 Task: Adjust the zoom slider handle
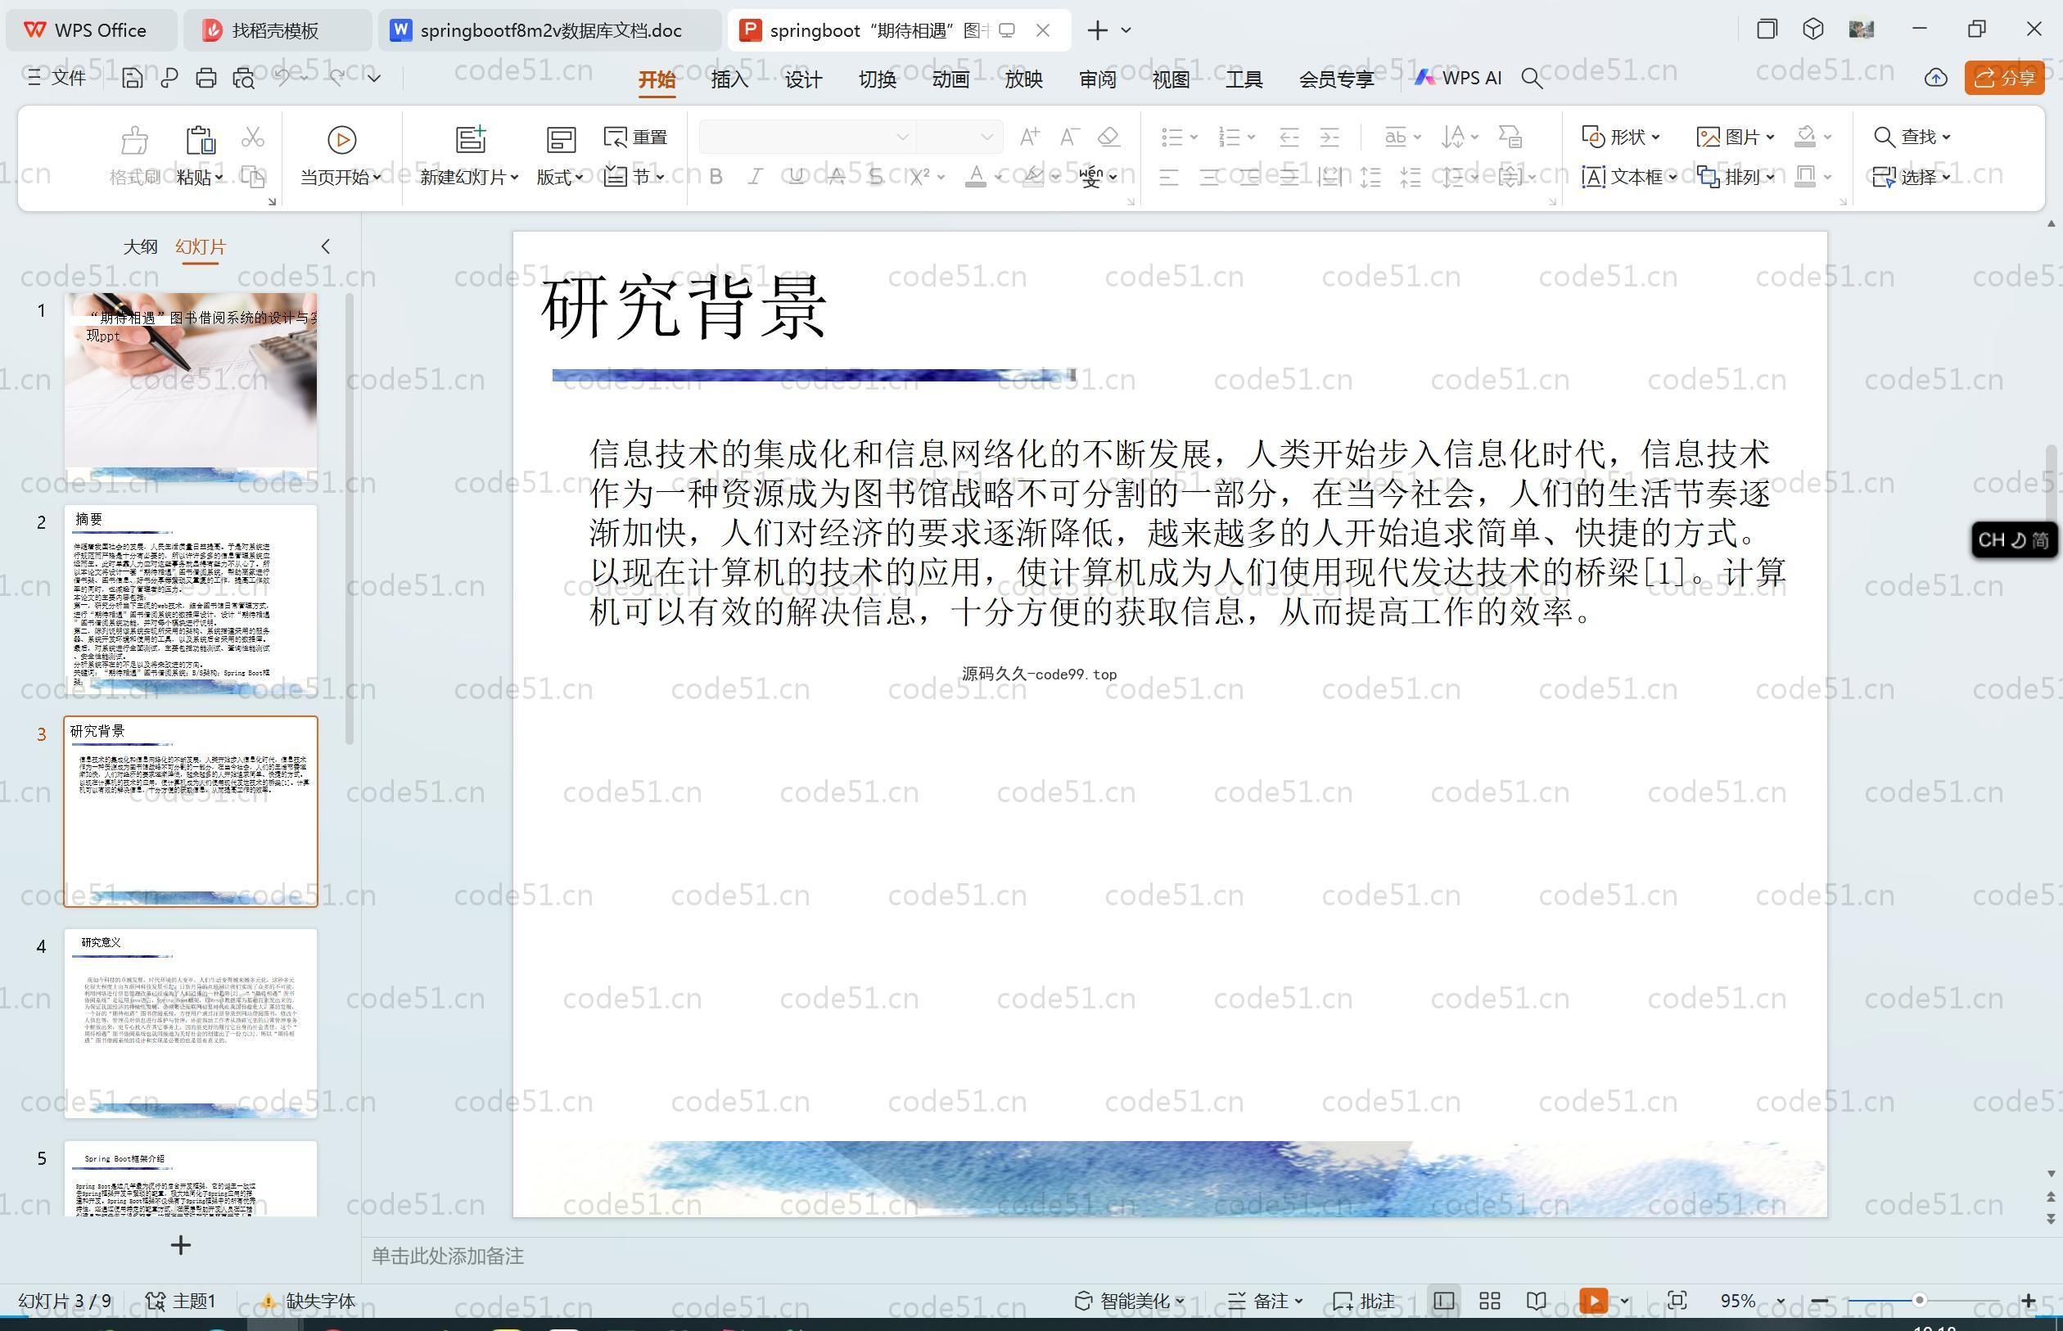click(x=1919, y=1301)
